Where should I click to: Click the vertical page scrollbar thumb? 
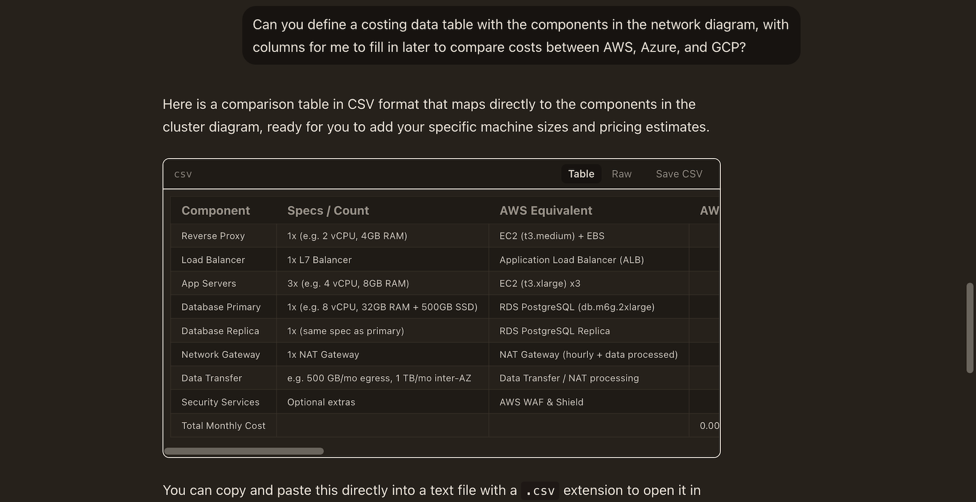(970, 328)
